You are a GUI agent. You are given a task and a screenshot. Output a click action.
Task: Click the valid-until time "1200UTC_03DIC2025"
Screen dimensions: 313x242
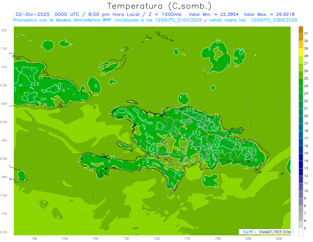tap(274, 20)
